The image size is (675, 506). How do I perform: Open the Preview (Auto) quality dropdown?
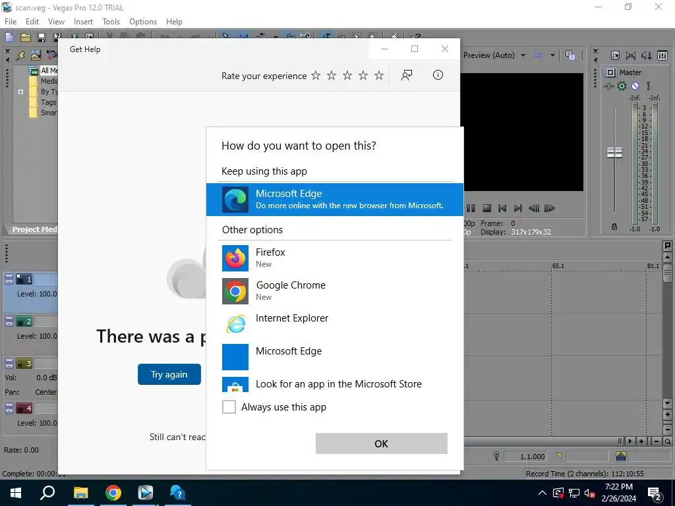click(x=523, y=55)
